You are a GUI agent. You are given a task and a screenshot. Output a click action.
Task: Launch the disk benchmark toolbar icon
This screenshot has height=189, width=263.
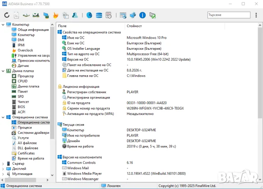click(x=26, y=15)
